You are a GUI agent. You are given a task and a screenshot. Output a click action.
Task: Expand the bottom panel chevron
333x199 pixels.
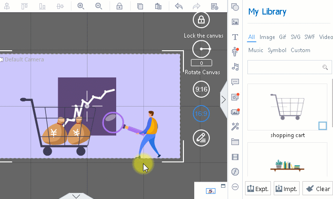point(76,196)
